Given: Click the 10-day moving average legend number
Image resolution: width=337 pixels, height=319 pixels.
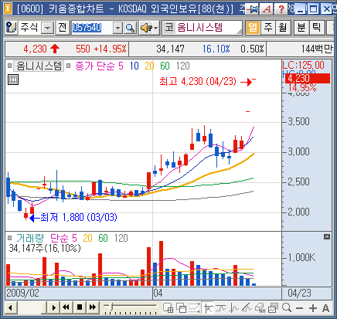Looking at the screenshot, I should click(x=134, y=66).
